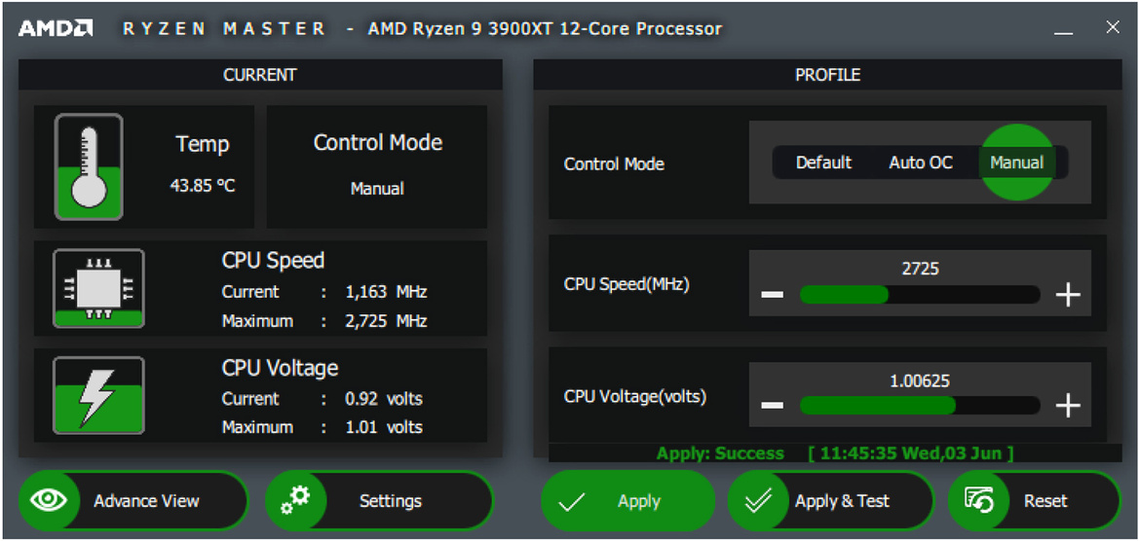Click the timestamp 11:45:35 Wed,03 Jun

click(x=911, y=454)
